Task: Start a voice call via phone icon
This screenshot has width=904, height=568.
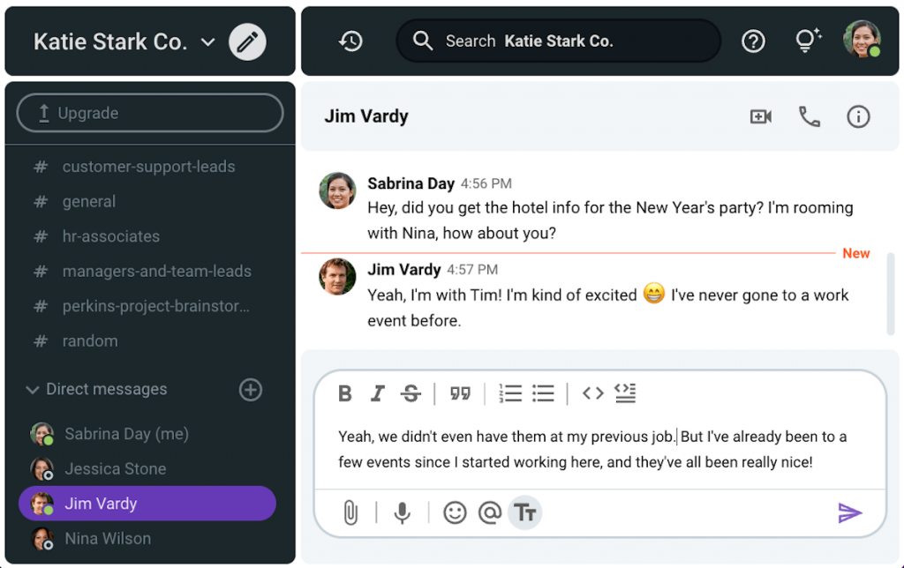Action: point(809,116)
